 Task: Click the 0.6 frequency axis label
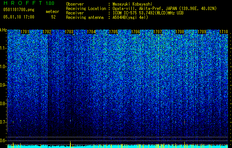click(3, 141)
